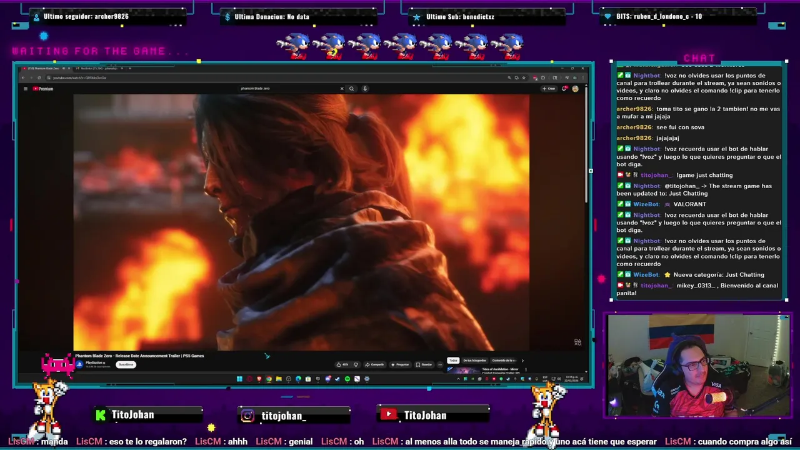Open options for Tides of Annihilation video
This screenshot has width=800, height=450.
[x=526, y=369]
